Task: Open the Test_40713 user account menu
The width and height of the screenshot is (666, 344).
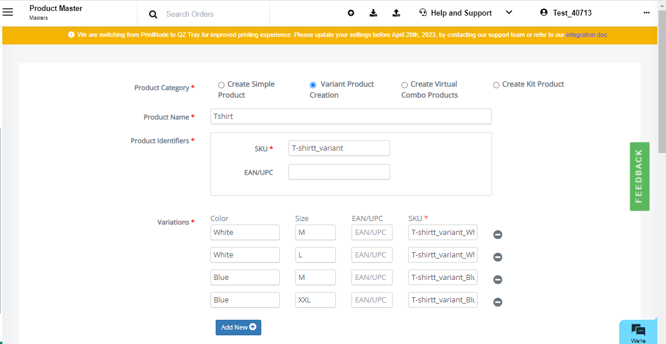Action: tap(566, 13)
